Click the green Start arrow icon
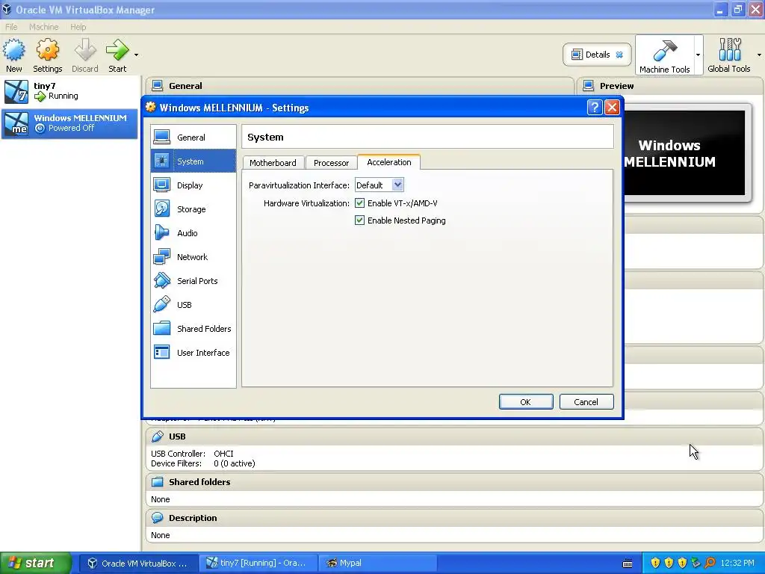Viewport: 765px width, 574px height. pos(117,55)
